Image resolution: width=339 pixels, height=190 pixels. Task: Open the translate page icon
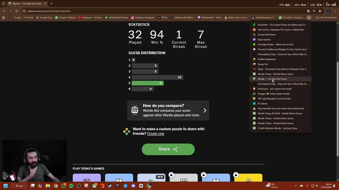(308, 11)
